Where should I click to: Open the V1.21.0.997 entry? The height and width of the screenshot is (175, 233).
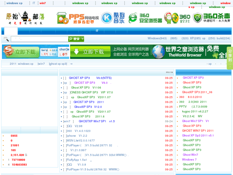point(78,150)
